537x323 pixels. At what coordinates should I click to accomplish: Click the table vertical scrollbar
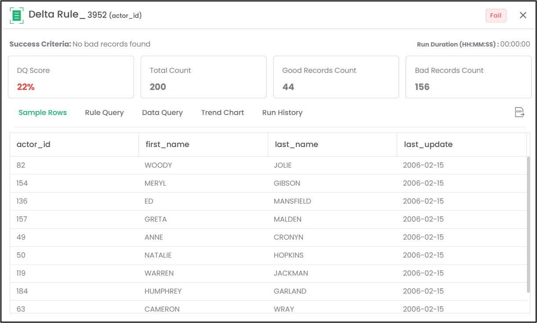[528, 224]
